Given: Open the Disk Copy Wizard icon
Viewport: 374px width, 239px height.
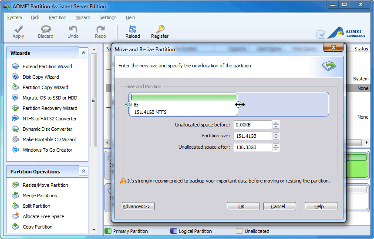Looking at the screenshot, I should (x=15, y=76).
